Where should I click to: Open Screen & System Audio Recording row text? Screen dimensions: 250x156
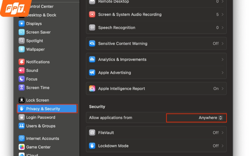coord(130,14)
